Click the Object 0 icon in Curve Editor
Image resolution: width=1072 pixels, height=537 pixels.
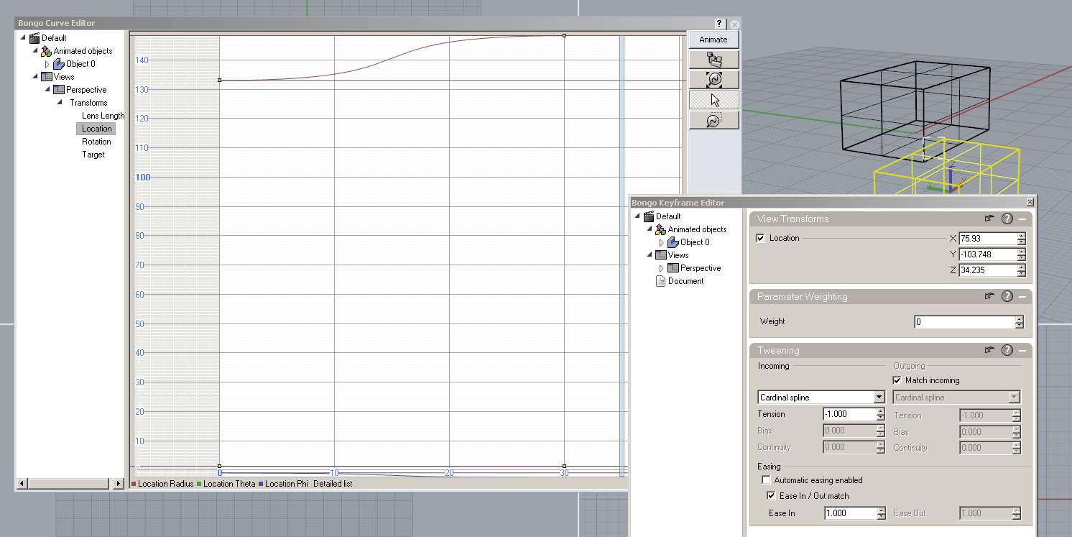[59, 64]
